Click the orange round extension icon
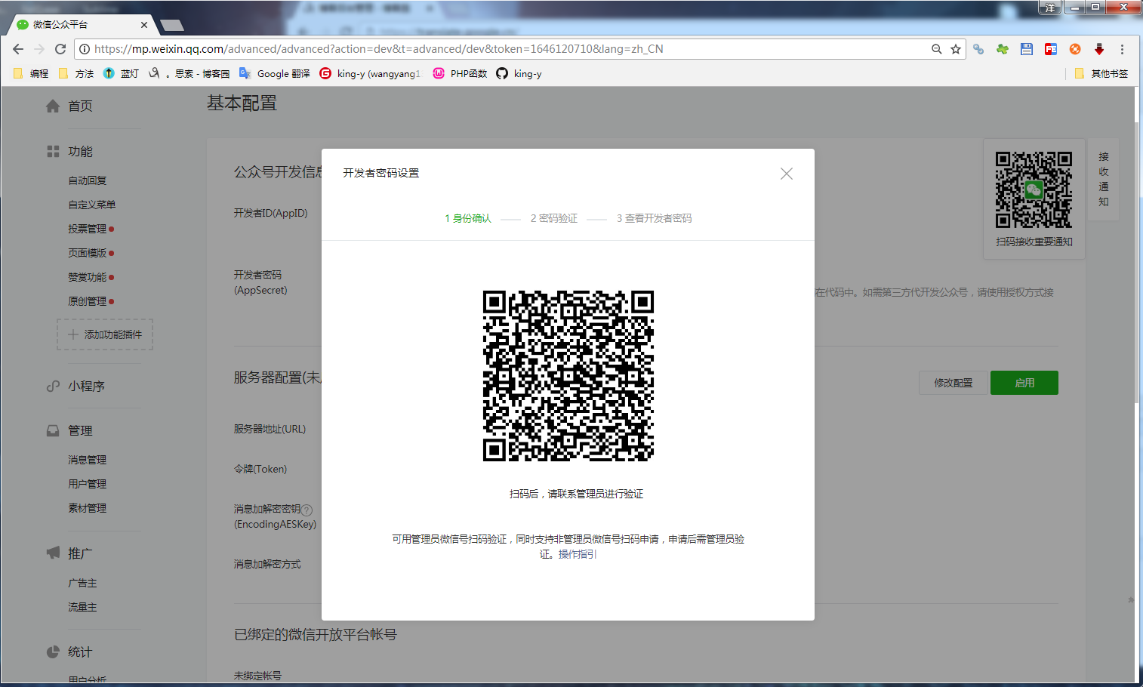Screen dimensions: 1143x687 coord(1075,49)
